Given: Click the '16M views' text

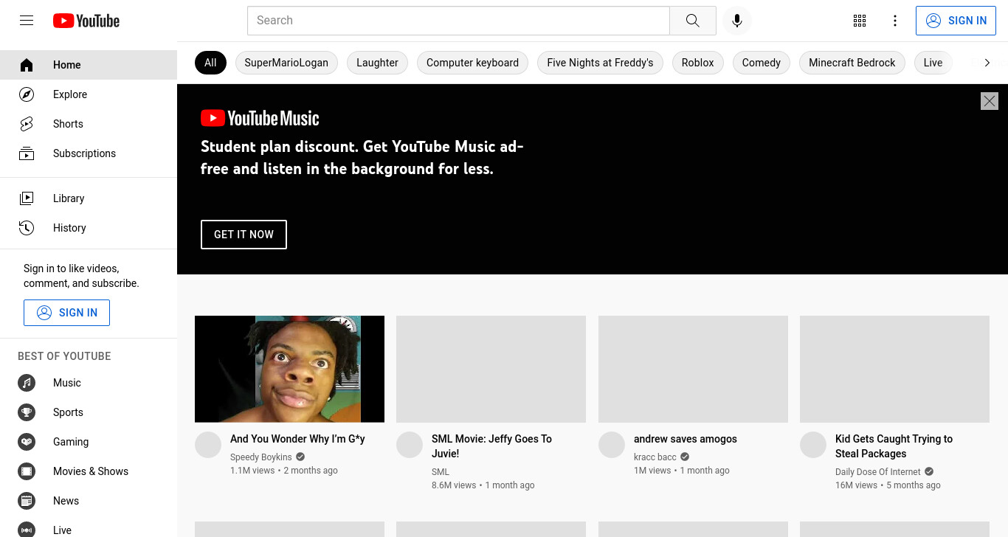Looking at the screenshot, I should (x=856, y=485).
